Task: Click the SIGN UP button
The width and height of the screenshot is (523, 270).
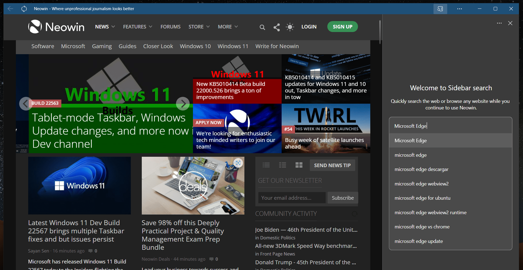Action: click(x=342, y=27)
